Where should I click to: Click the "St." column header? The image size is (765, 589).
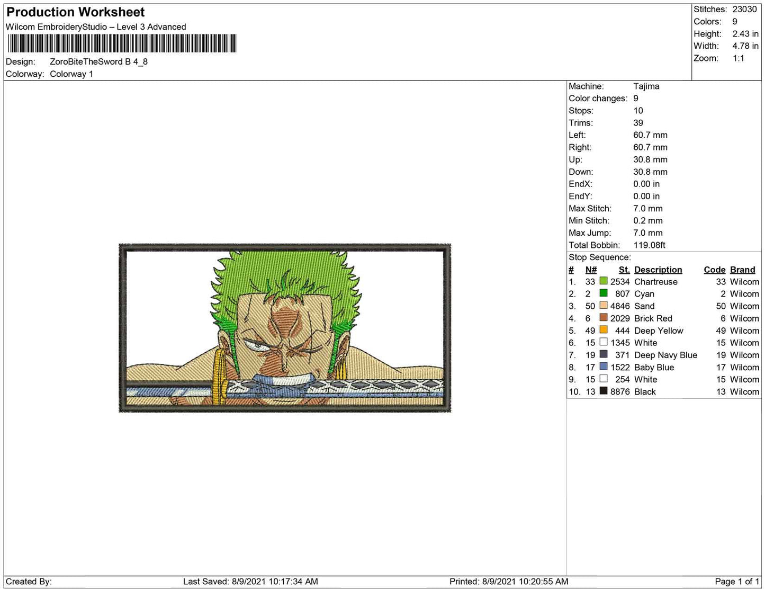pos(624,270)
